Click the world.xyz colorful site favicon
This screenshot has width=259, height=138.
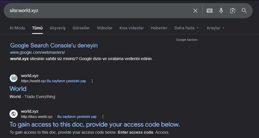click(14, 78)
